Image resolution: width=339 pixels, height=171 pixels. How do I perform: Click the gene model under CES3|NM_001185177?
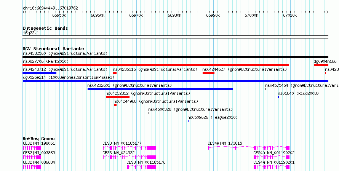[130, 148]
